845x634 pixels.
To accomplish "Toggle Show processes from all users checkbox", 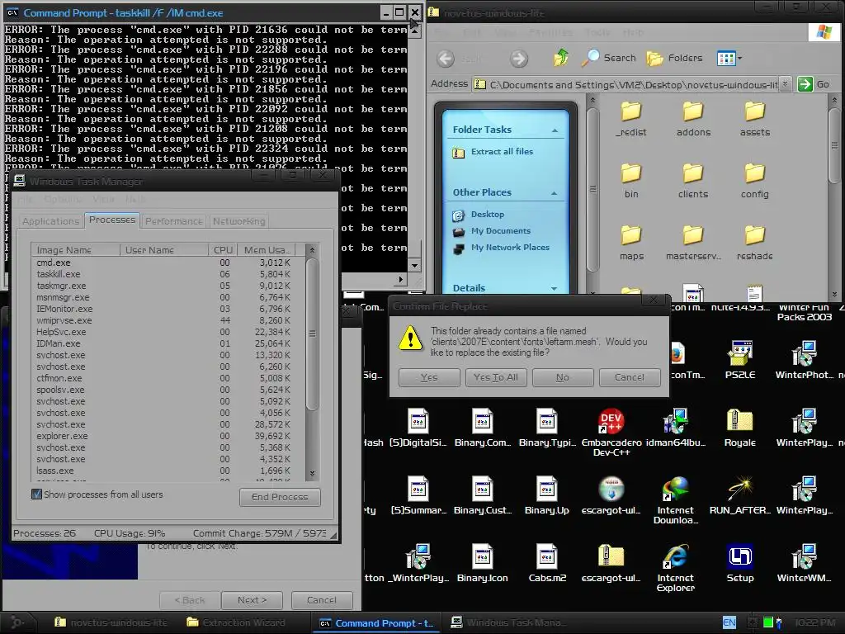I will tap(36, 494).
